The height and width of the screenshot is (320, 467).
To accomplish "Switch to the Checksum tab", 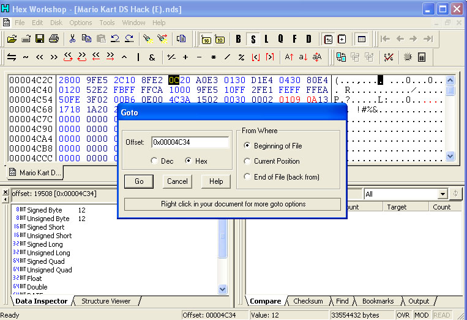I will [x=308, y=301].
